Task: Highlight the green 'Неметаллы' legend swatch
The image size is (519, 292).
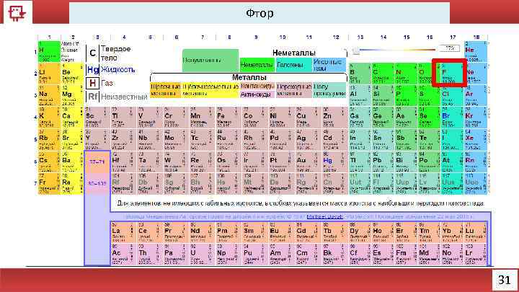Action: (x=257, y=65)
